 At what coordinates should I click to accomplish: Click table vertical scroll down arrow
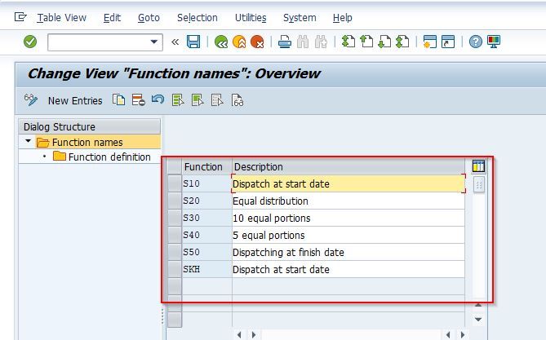click(478, 319)
